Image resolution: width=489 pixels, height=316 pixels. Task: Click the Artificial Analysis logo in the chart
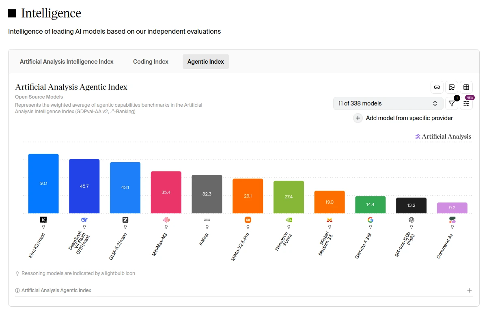(x=443, y=137)
